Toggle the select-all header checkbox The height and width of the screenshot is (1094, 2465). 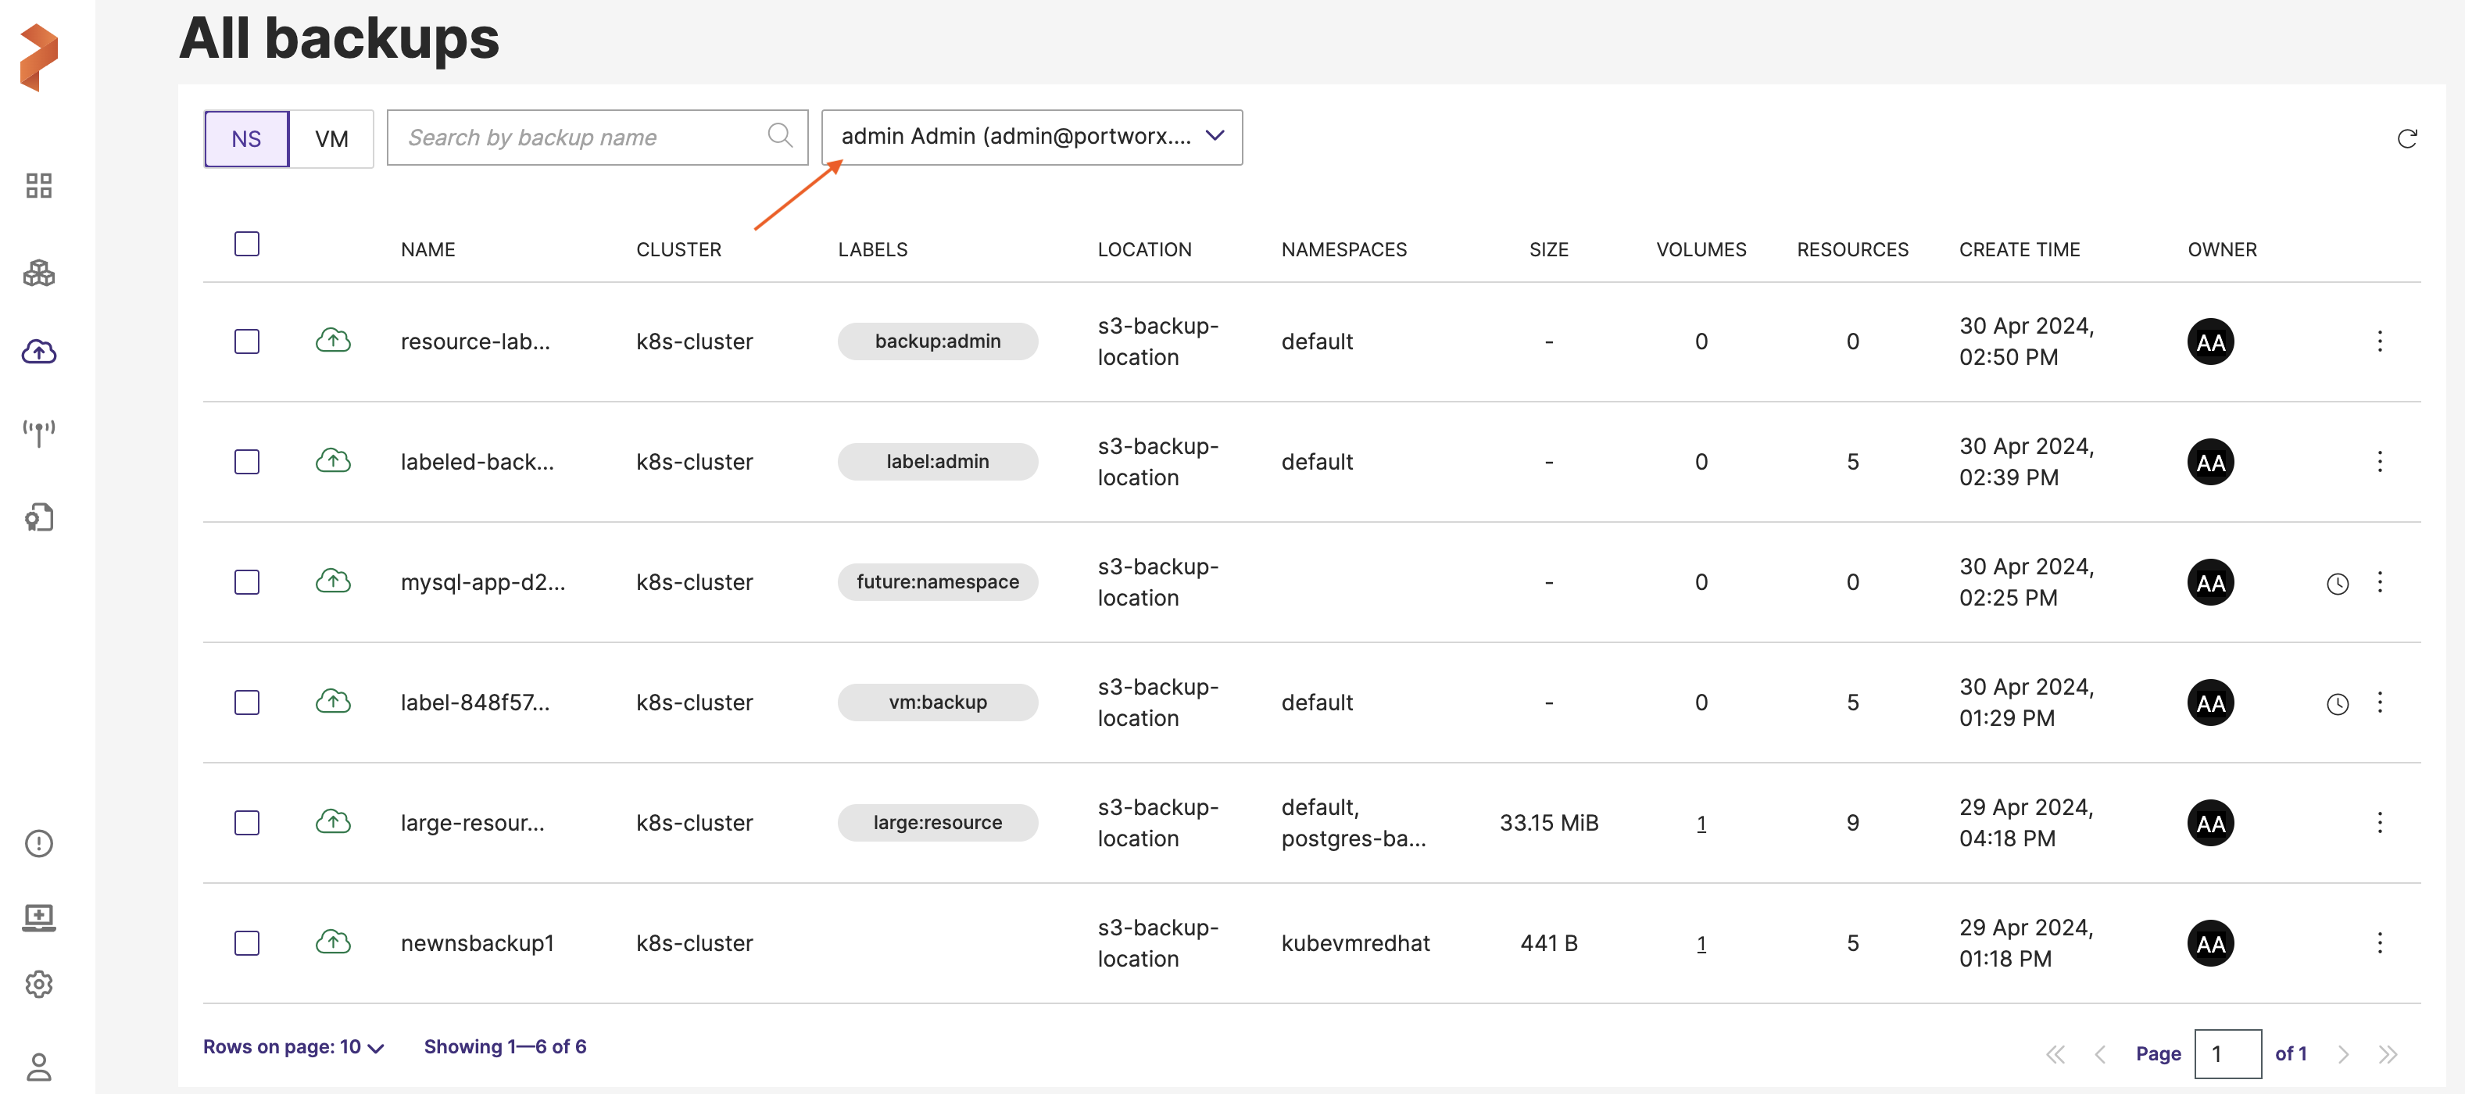[x=247, y=244]
